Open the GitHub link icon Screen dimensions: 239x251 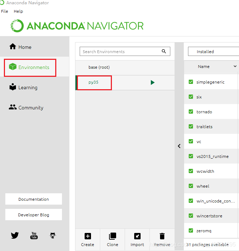click(x=53, y=235)
